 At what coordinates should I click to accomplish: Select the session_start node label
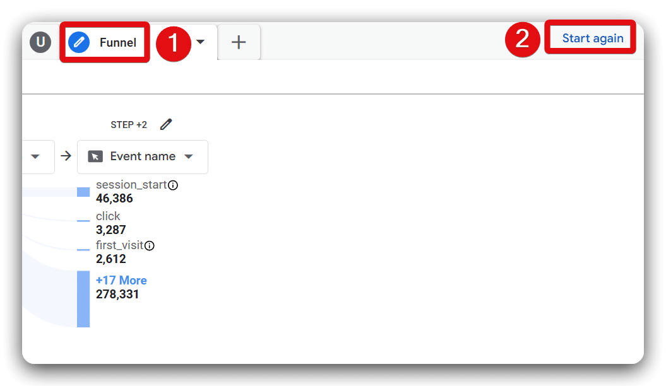[131, 185]
